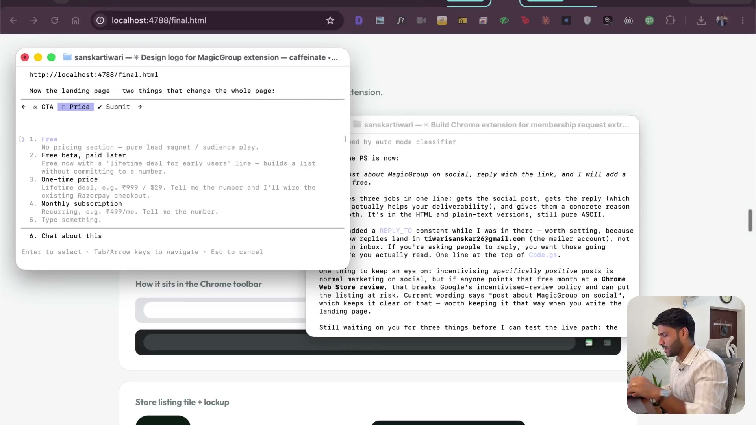Open the green crossed-eye extension

pos(504,20)
